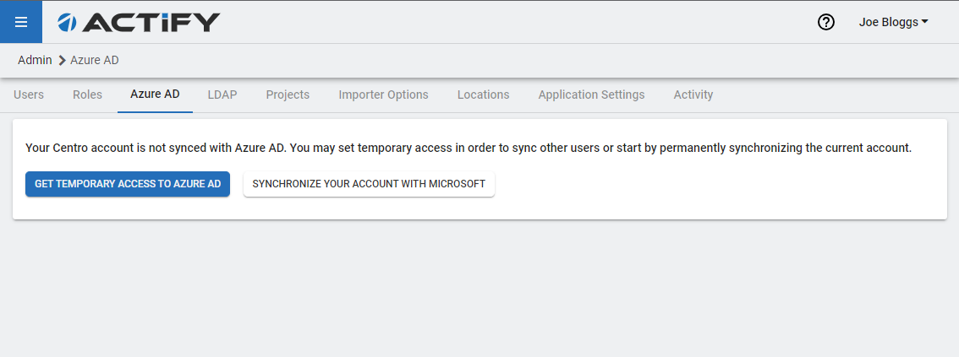Go to Admin in the breadcrumb
This screenshot has width=959, height=357.
coord(35,60)
